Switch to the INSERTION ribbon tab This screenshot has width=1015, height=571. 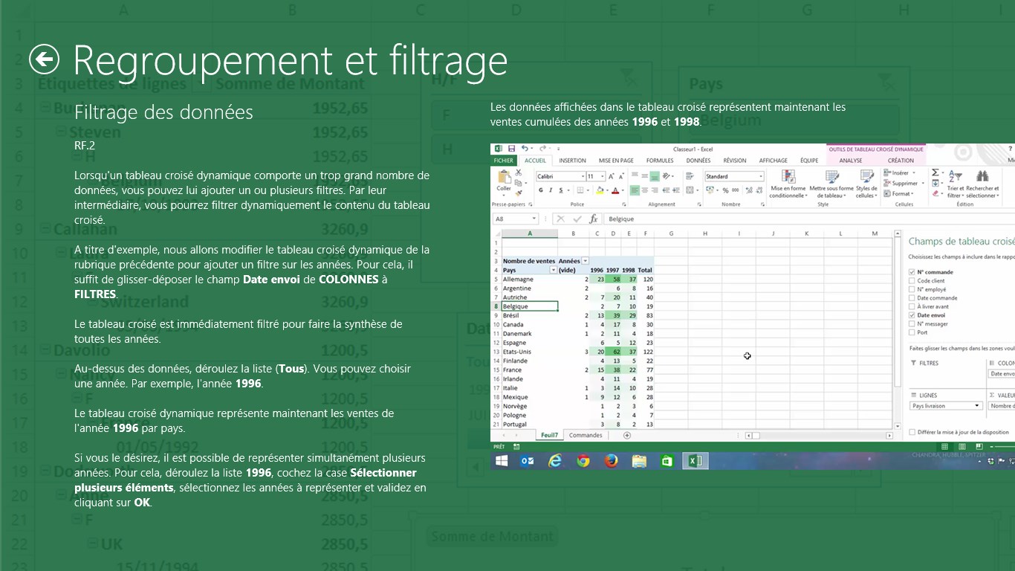pos(572,161)
